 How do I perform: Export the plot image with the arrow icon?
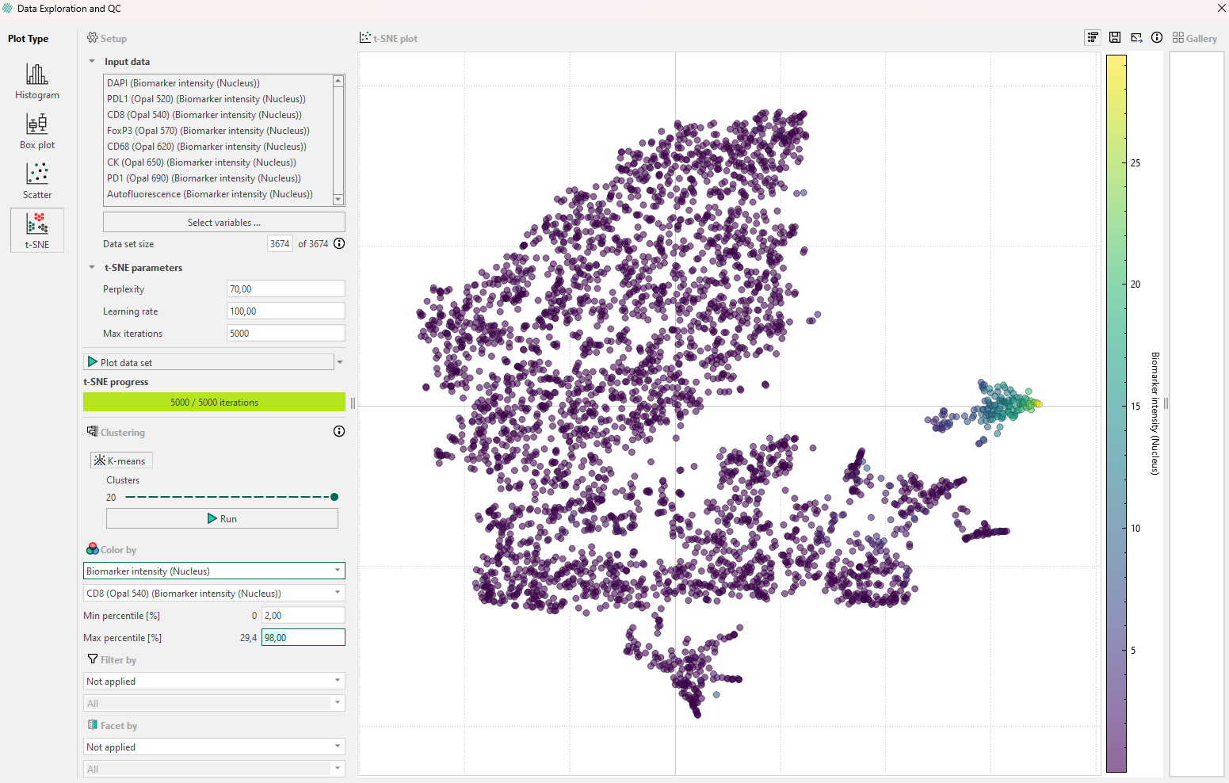coord(1136,37)
